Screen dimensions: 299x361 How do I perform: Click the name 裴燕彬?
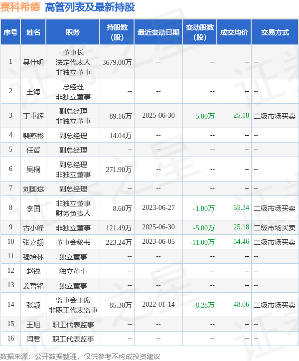33,136
